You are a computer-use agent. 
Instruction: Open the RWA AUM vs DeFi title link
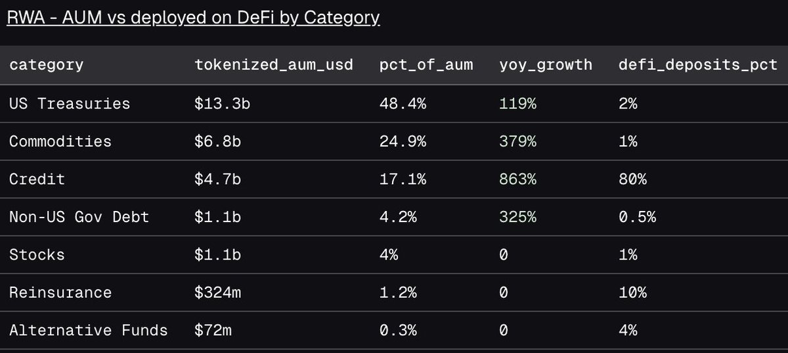(193, 17)
